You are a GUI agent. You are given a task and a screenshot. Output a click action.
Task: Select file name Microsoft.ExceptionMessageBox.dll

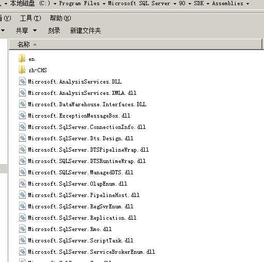[x=79, y=116]
